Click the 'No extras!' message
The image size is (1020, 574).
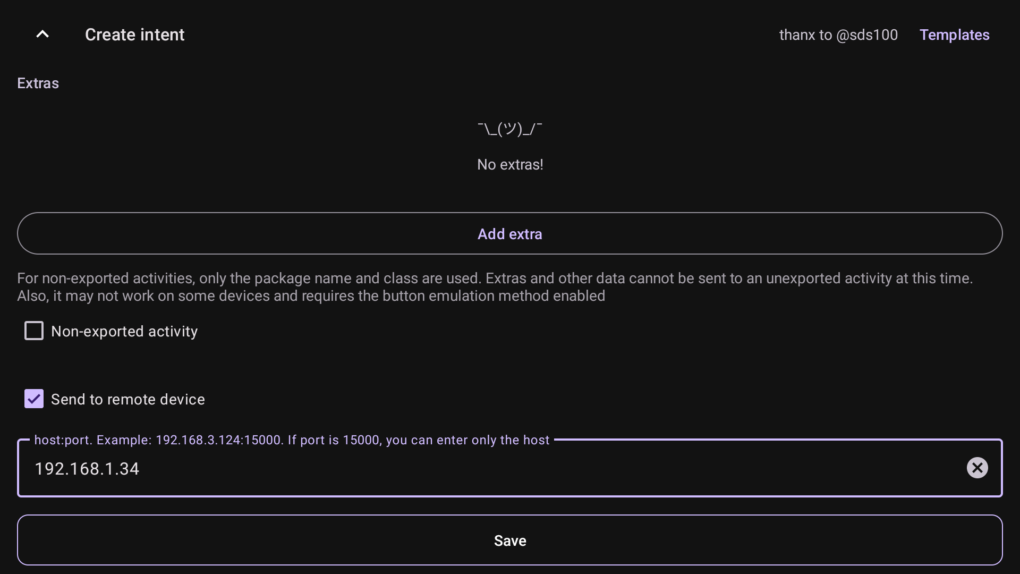click(509, 165)
